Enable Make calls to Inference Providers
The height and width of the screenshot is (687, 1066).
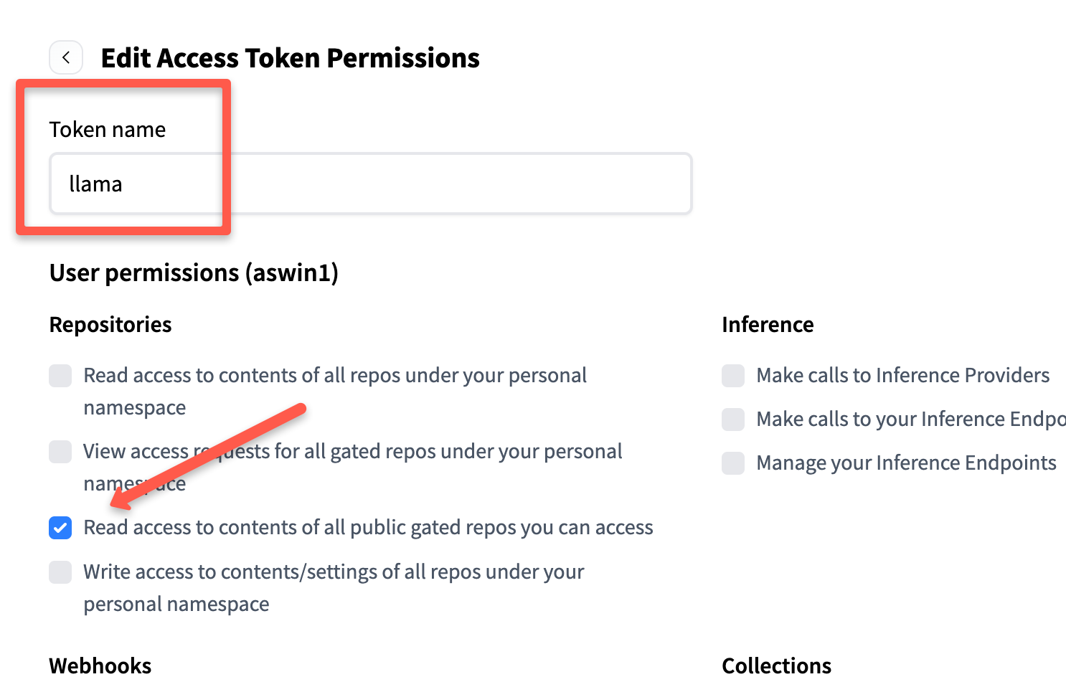732,375
